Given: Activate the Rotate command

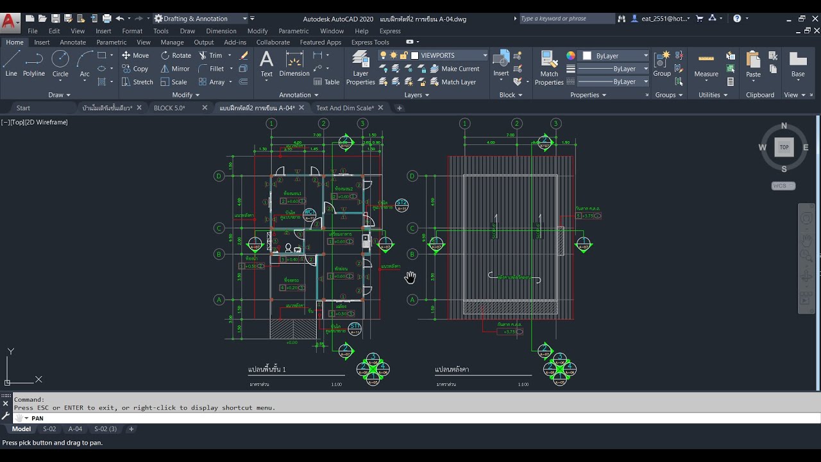Looking at the screenshot, I should point(176,55).
